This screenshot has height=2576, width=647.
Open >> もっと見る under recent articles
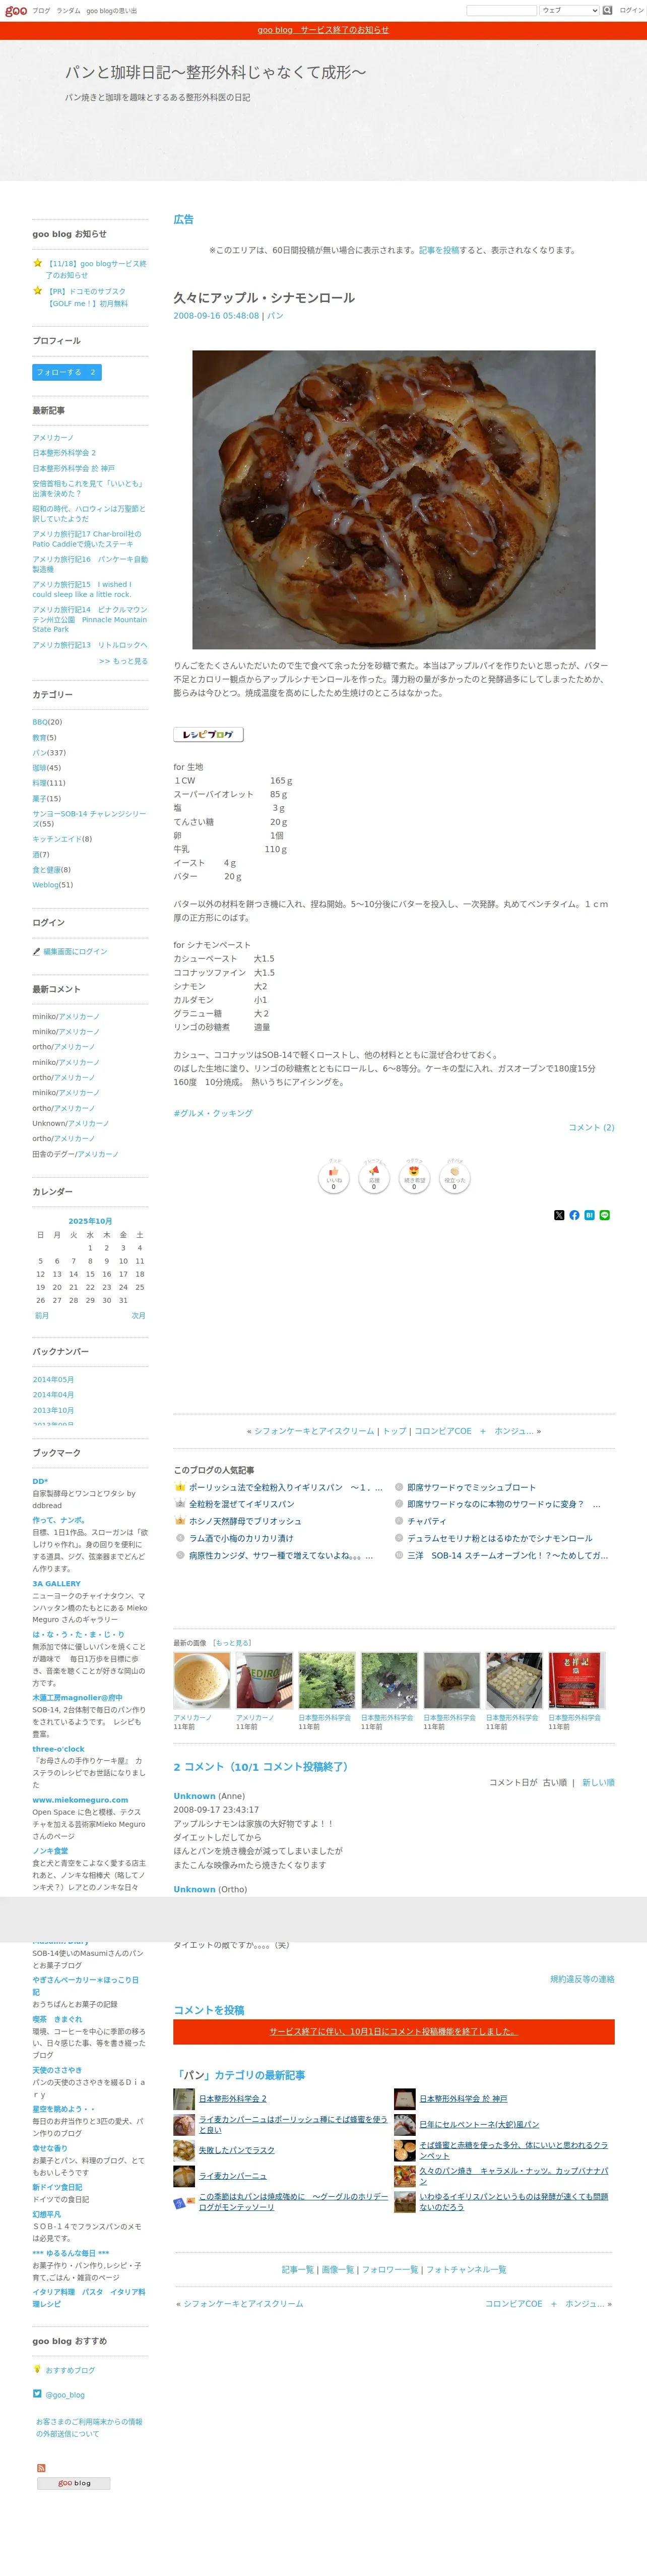click(x=123, y=661)
